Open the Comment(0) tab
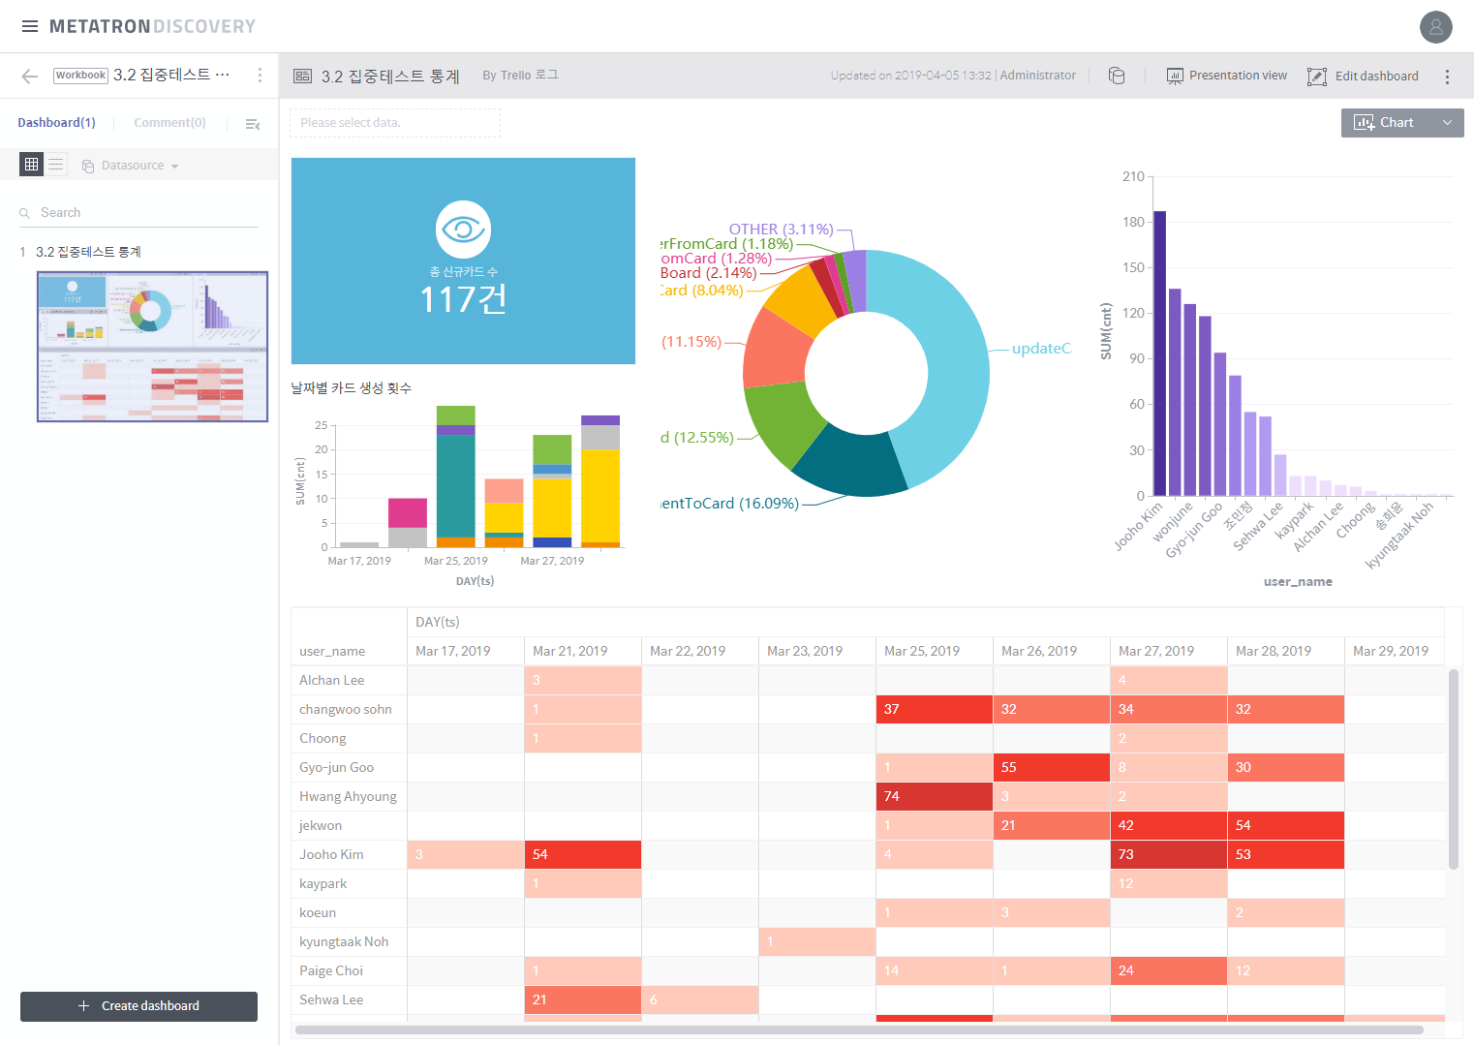 click(169, 123)
